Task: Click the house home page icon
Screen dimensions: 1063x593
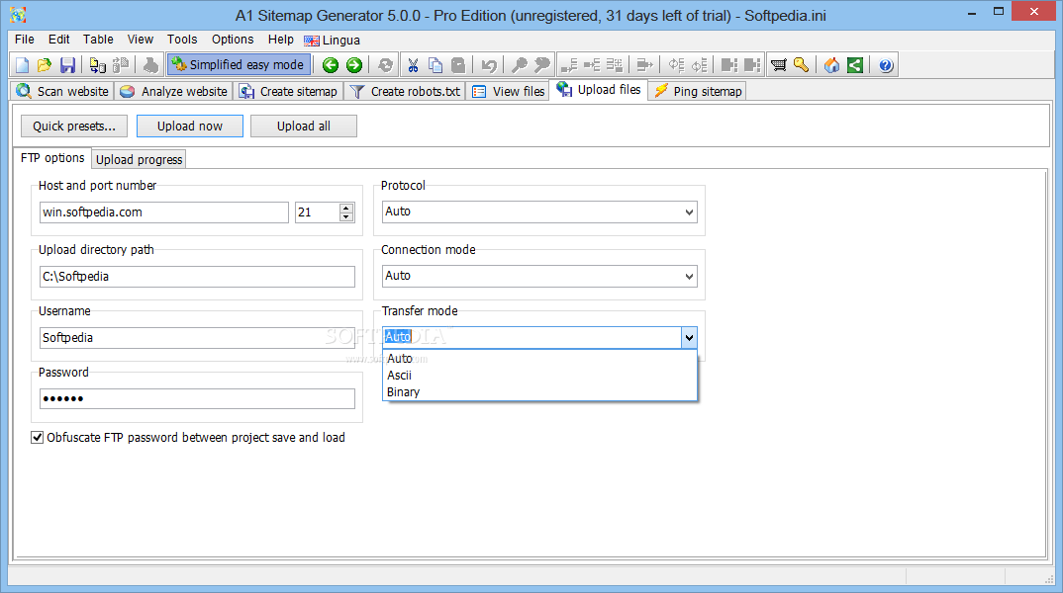Action: click(831, 65)
